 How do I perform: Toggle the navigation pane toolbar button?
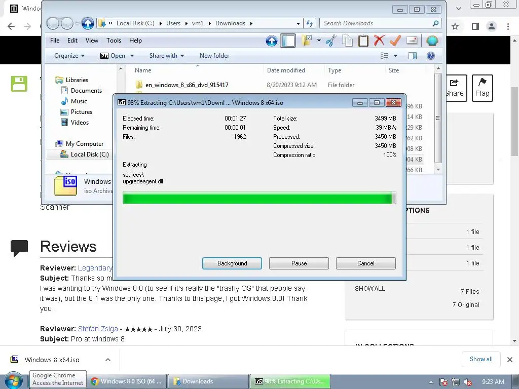pyautogui.click(x=288, y=41)
